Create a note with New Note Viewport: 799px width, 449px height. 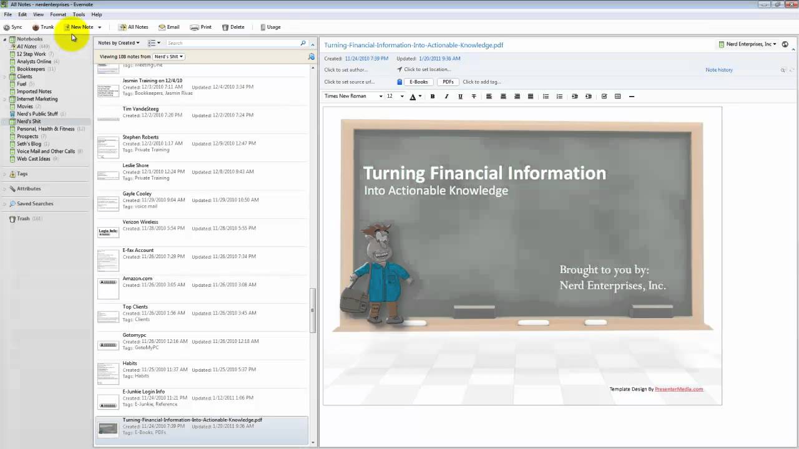click(78, 27)
